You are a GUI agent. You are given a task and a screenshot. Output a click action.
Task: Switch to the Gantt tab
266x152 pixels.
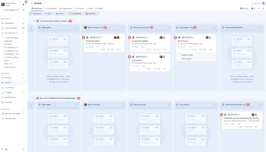pos(89,9)
